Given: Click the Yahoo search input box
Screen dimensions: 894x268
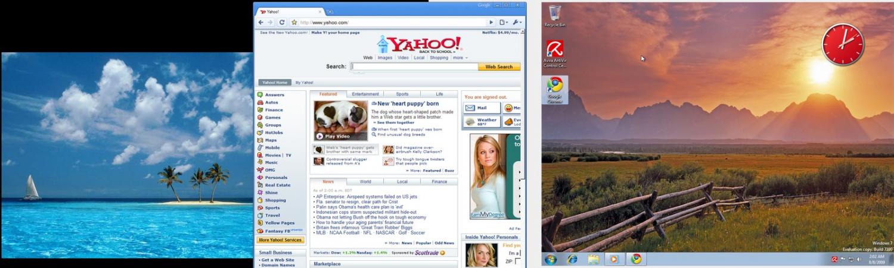Looking at the screenshot, I should click(414, 67).
